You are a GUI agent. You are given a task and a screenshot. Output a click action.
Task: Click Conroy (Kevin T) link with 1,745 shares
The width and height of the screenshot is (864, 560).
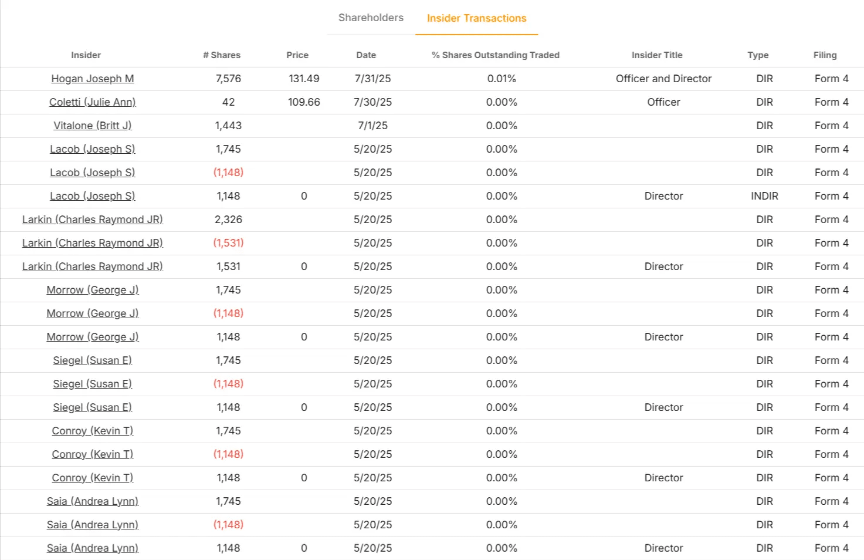(x=93, y=431)
